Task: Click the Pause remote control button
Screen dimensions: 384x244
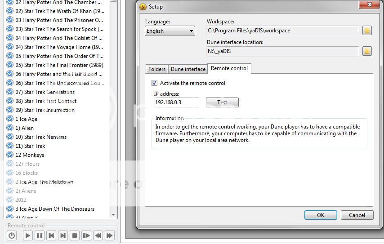Action: click(x=40, y=235)
